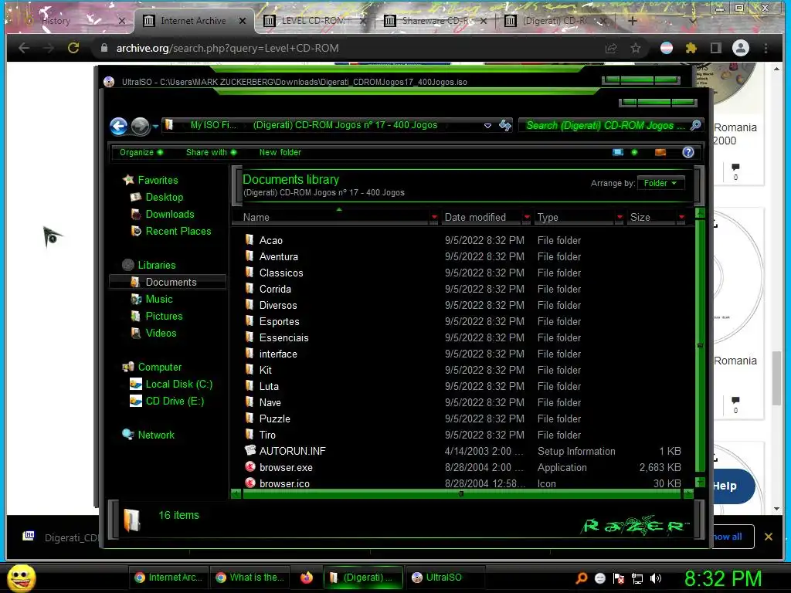Viewport: 791px width, 593px height.
Task: Open the Share with menu
Action: point(211,152)
